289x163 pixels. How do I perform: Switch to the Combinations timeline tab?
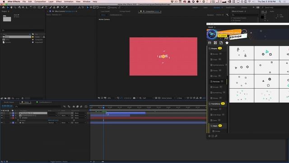[x=45, y=102]
